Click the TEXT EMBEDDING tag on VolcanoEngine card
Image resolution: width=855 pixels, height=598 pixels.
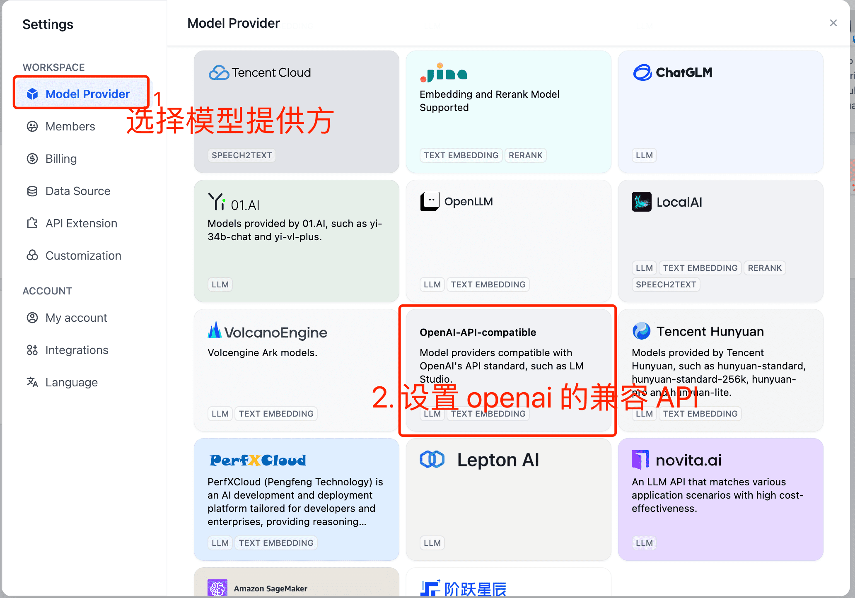pos(276,414)
